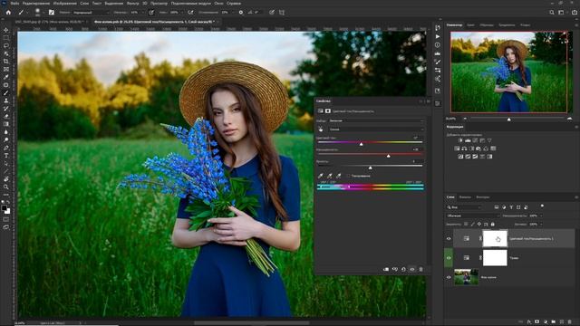Viewport: 580px width, 326px height.
Task: Open the layer opacity dropdown arrow
Action: pyautogui.click(x=541, y=216)
